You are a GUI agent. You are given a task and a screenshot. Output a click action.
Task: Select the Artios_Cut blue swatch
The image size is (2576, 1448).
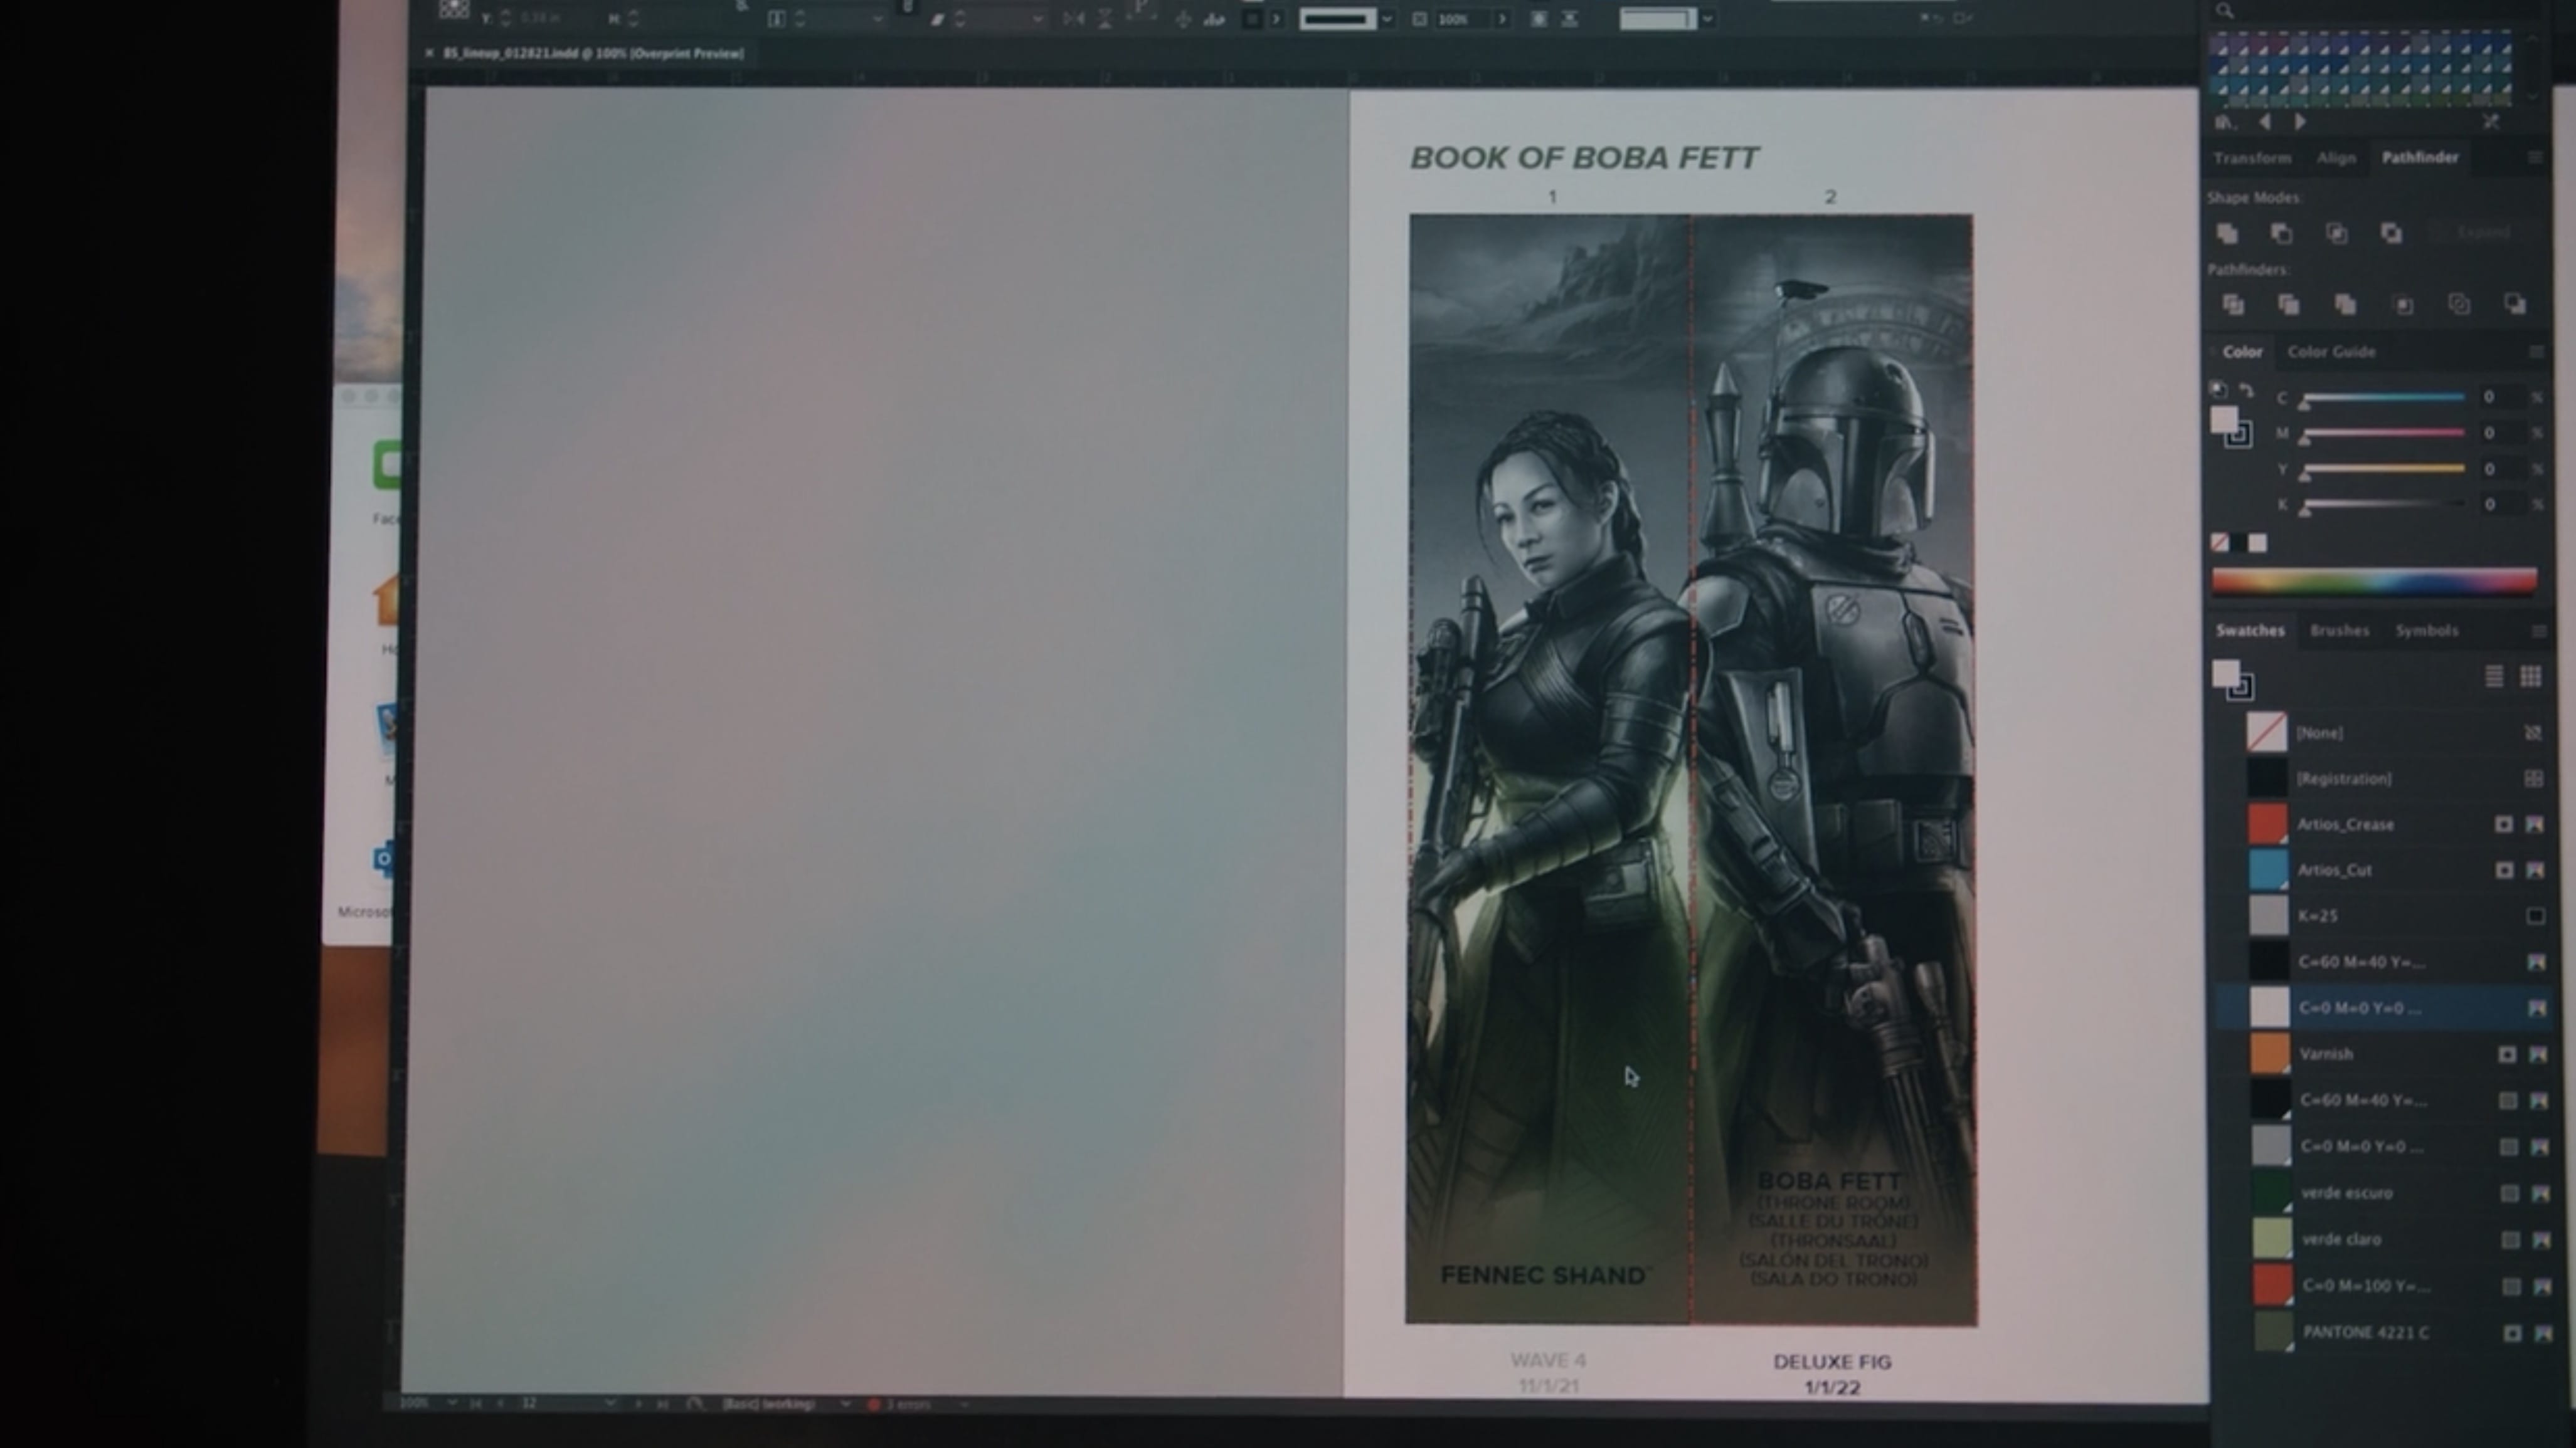pyautogui.click(x=2268, y=869)
